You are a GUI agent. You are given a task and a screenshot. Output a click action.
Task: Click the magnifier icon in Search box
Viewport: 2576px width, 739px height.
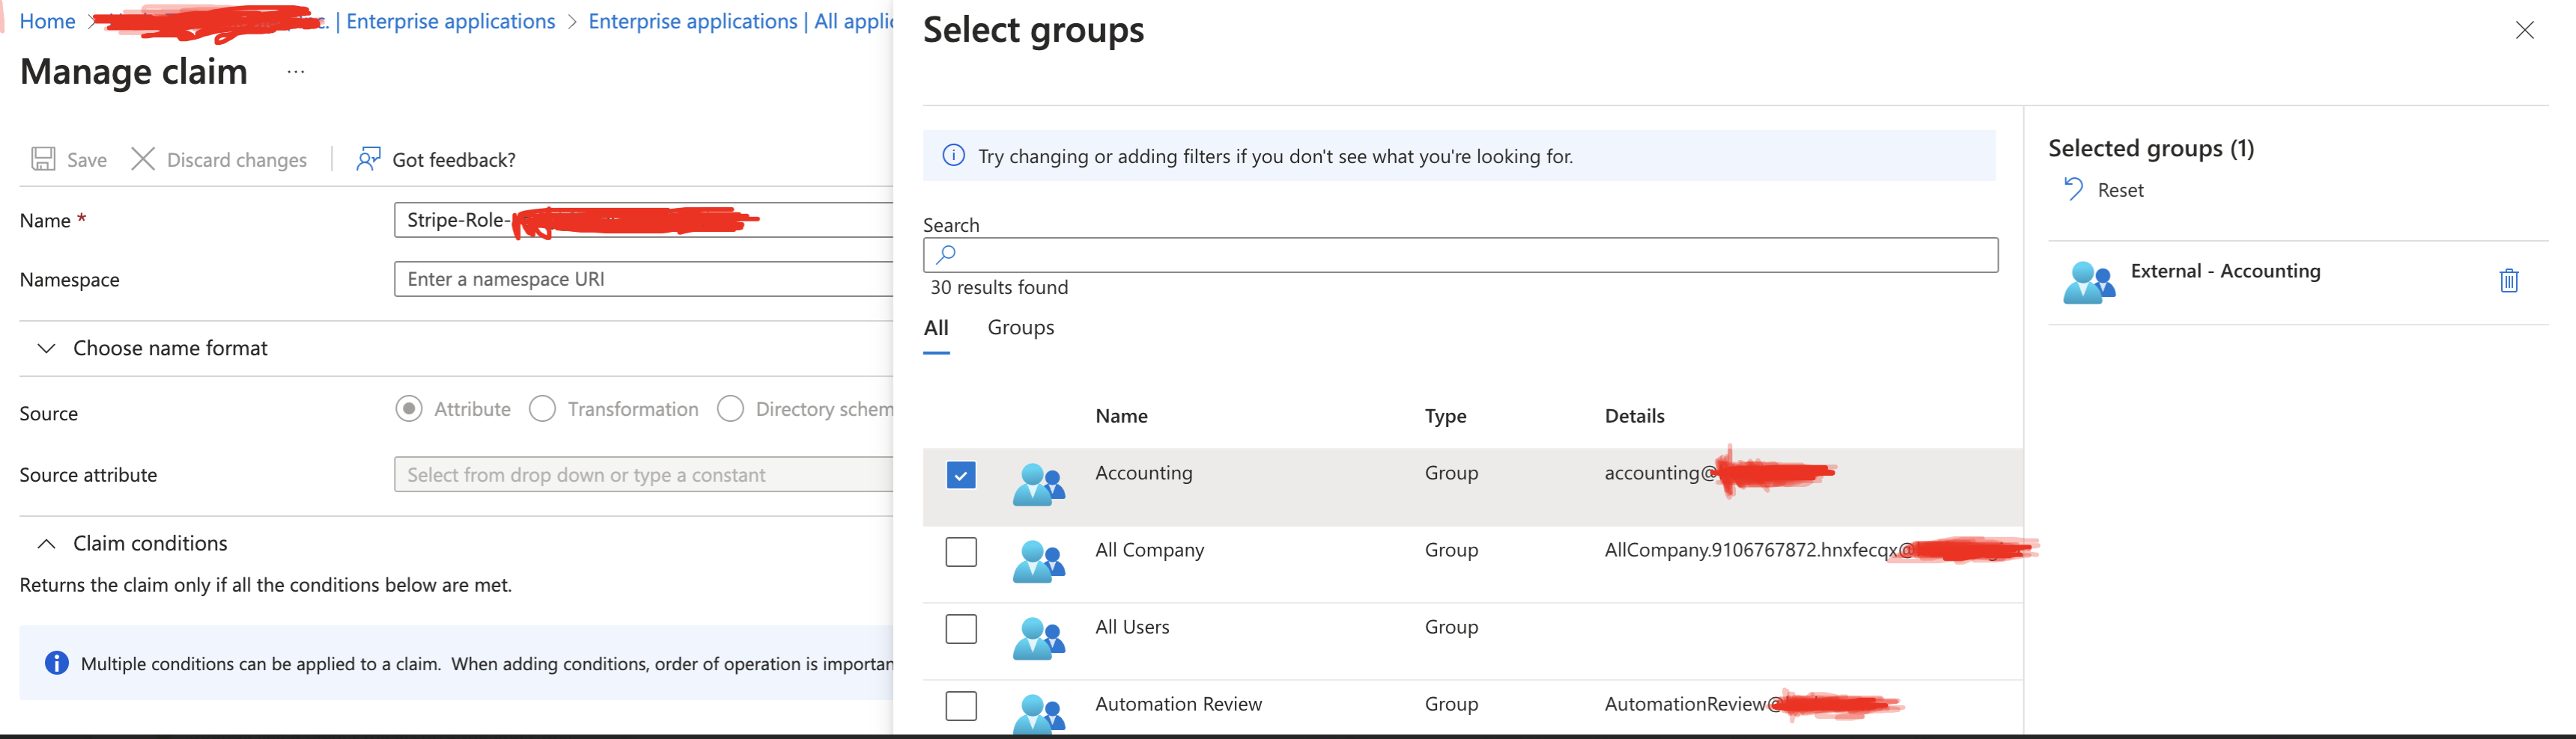946,254
